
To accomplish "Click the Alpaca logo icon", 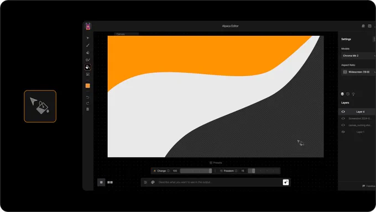I will click(x=88, y=26).
